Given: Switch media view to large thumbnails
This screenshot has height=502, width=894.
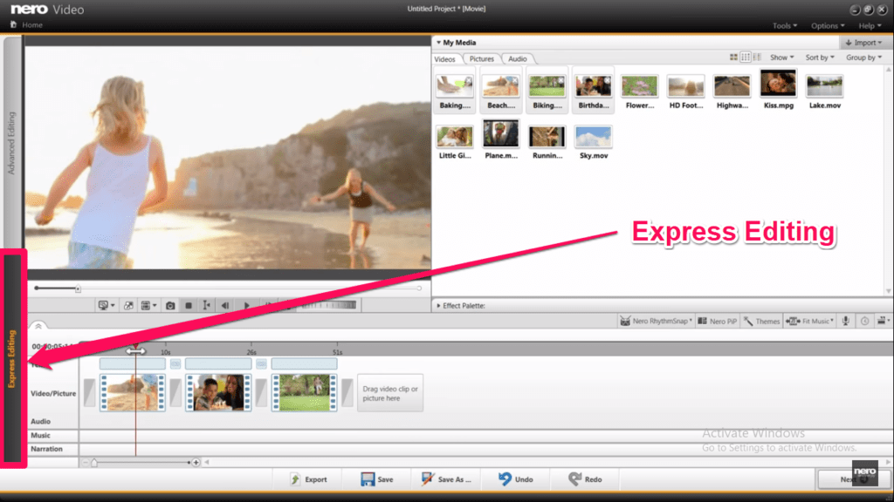Looking at the screenshot, I should (x=734, y=56).
